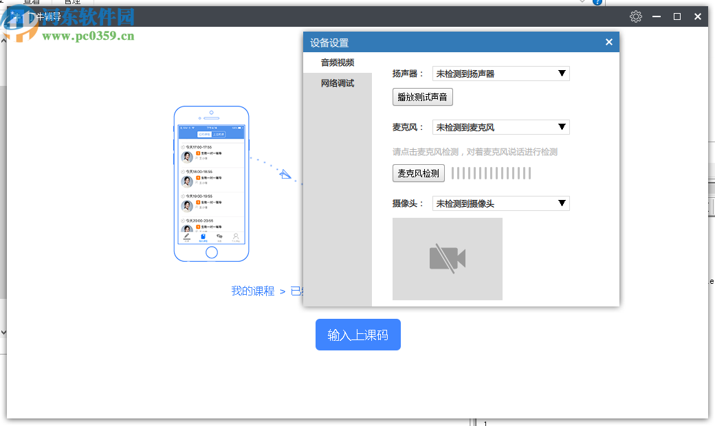The image size is (715, 426).
Task: Click the 查看 menu in the background window
Action: (32, 2)
